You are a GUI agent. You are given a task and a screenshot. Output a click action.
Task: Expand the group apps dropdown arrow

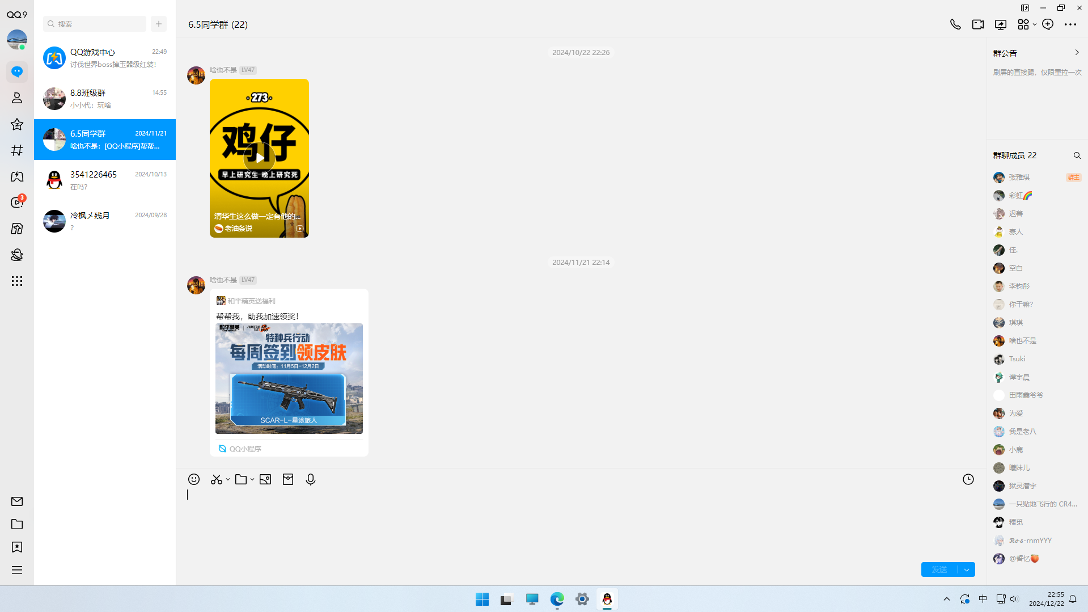(x=1035, y=24)
